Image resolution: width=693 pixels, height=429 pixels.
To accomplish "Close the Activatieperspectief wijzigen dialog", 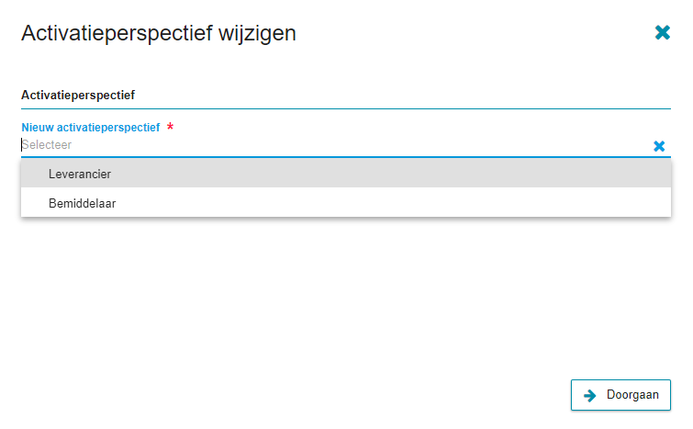I will pyautogui.click(x=662, y=32).
